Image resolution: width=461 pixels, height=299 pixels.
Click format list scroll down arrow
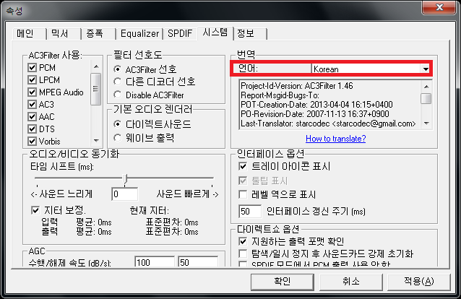click(x=96, y=141)
